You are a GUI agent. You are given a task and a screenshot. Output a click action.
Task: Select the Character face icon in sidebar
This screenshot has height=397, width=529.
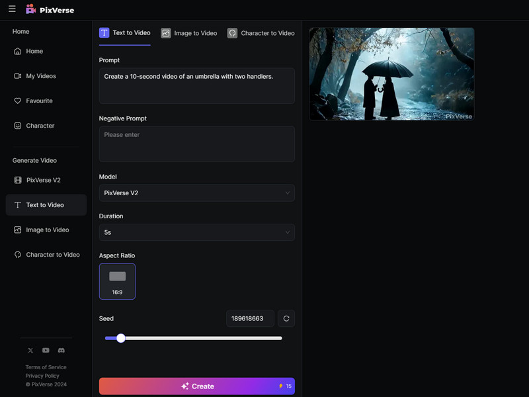coord(17,125)
